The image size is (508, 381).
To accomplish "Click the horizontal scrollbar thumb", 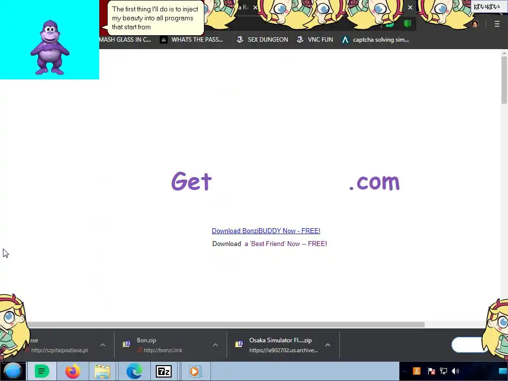I will tap(225, 324).
